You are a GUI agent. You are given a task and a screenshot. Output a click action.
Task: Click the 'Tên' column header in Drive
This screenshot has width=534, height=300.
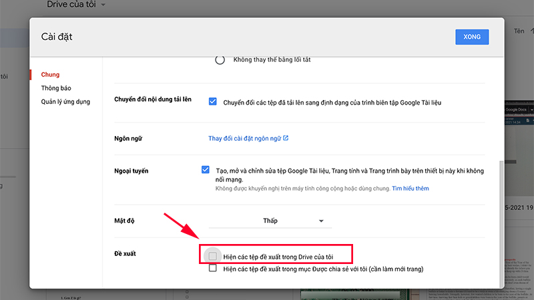tap(519, 31)
